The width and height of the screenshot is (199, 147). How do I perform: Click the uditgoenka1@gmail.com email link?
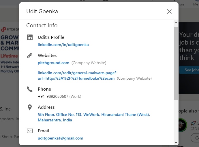pyautogui.click(x=60, y=138)
